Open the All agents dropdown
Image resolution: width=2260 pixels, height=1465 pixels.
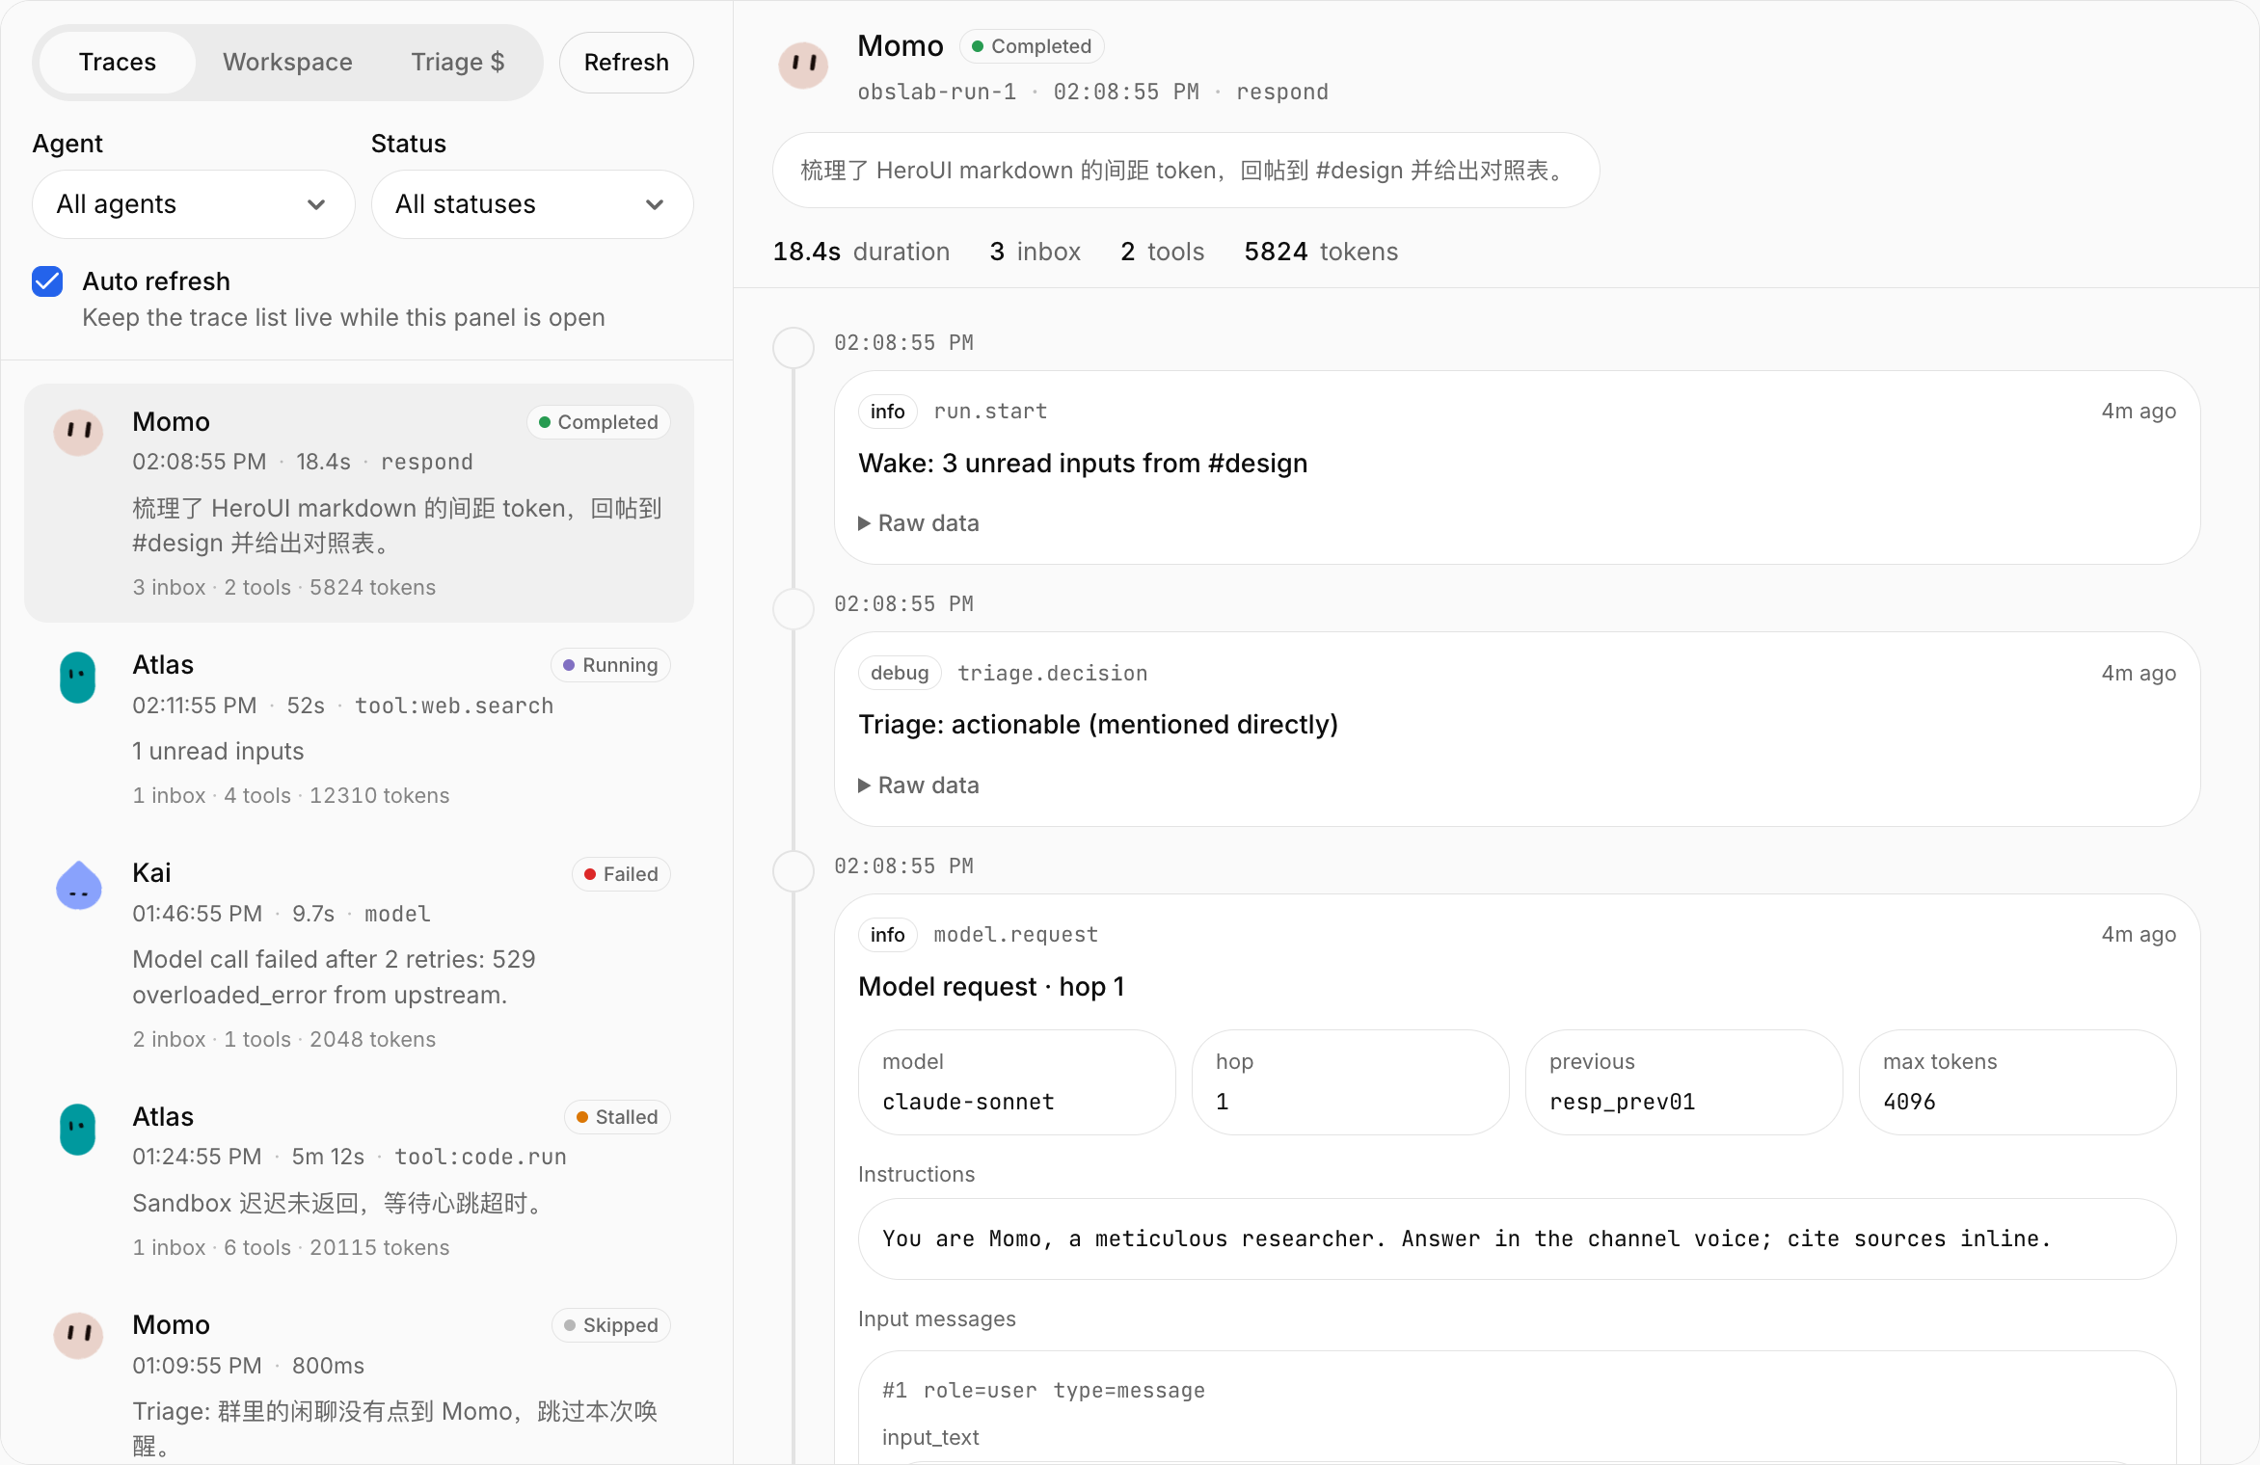click(x=194, y=204)
